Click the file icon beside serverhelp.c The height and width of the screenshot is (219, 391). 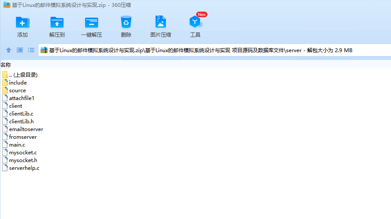click(x=5, y=168)
